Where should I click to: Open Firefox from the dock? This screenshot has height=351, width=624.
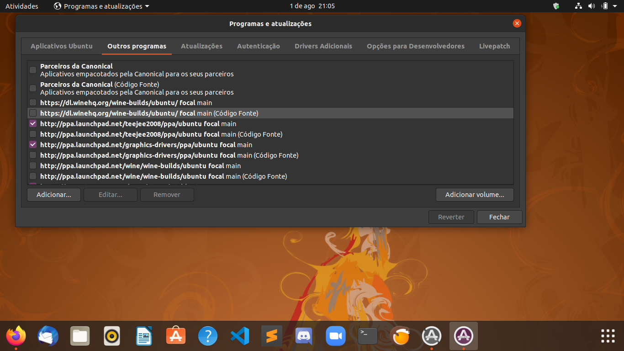click(16, 336)
